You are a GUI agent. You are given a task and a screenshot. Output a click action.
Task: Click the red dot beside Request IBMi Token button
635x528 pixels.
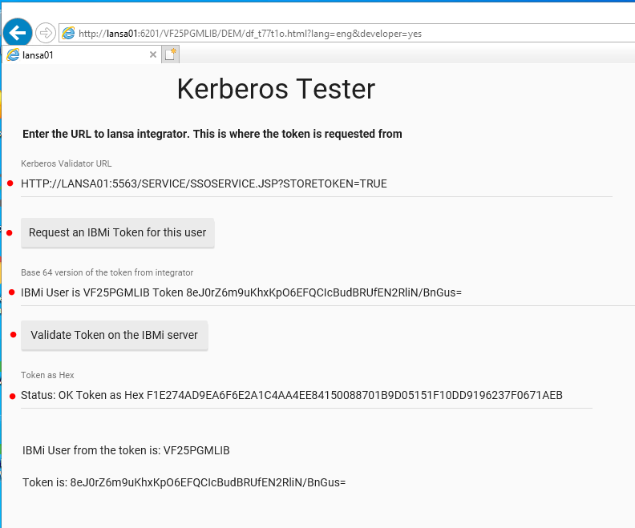(10, 232)
